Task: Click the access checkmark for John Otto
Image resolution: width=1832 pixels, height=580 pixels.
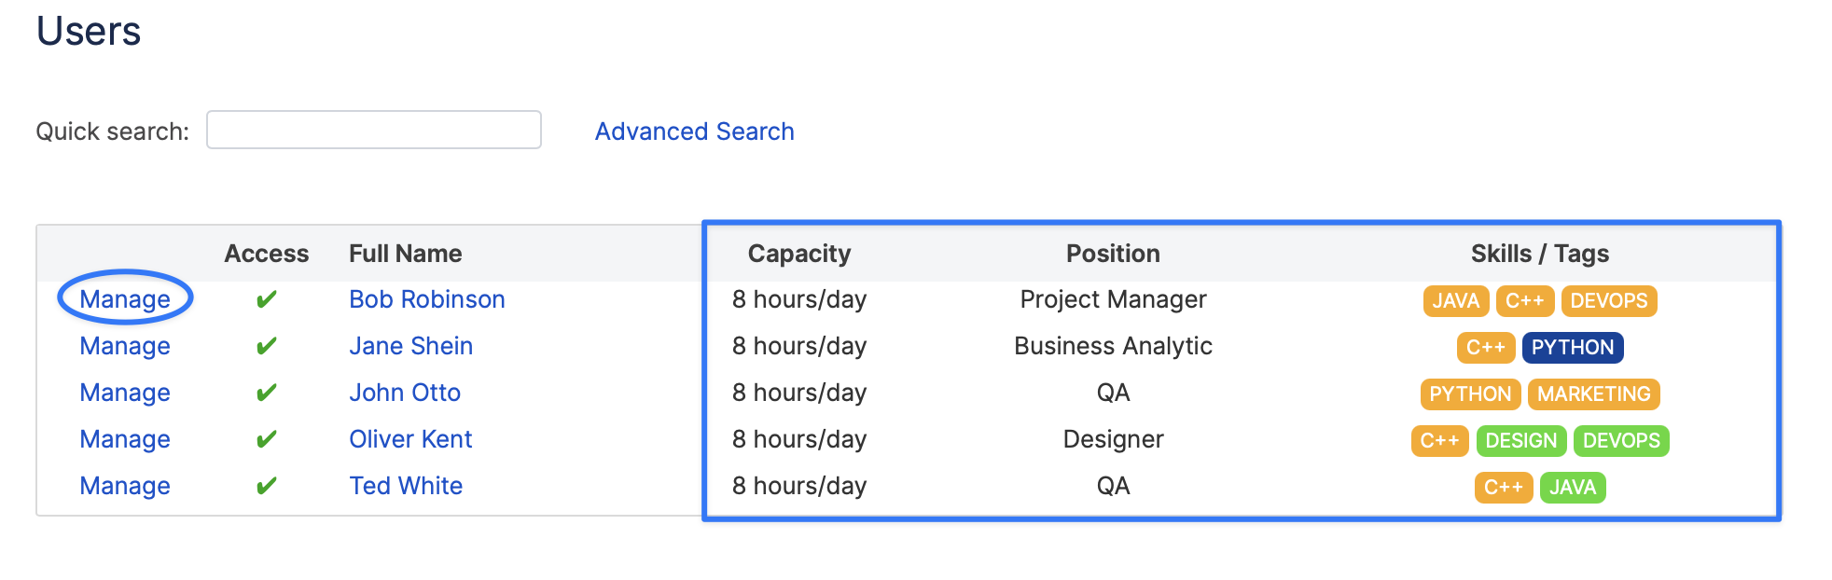Action: [x=266, y=393]
